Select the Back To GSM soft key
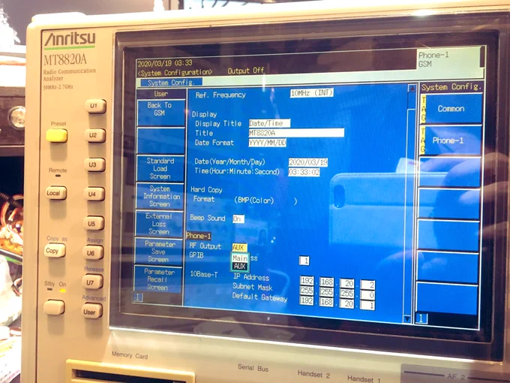This screenshot has height=383, width=510. (x=161, y=113)
